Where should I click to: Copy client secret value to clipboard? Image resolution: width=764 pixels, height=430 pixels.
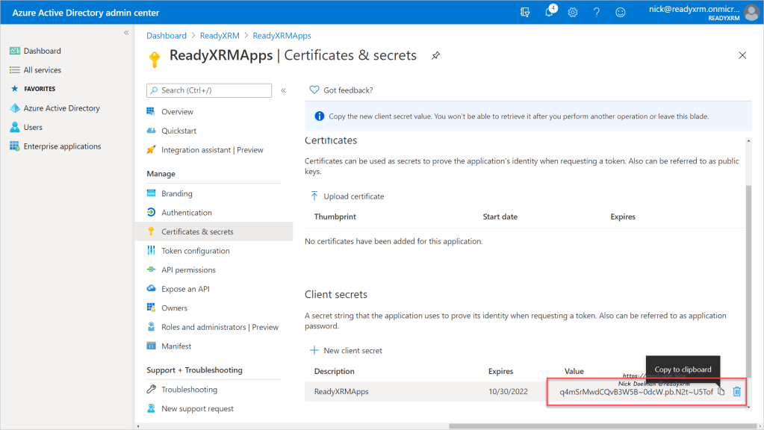click(721, 392)
